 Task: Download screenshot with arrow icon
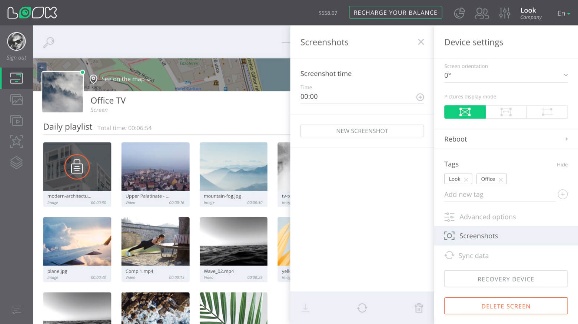(305, 308)
